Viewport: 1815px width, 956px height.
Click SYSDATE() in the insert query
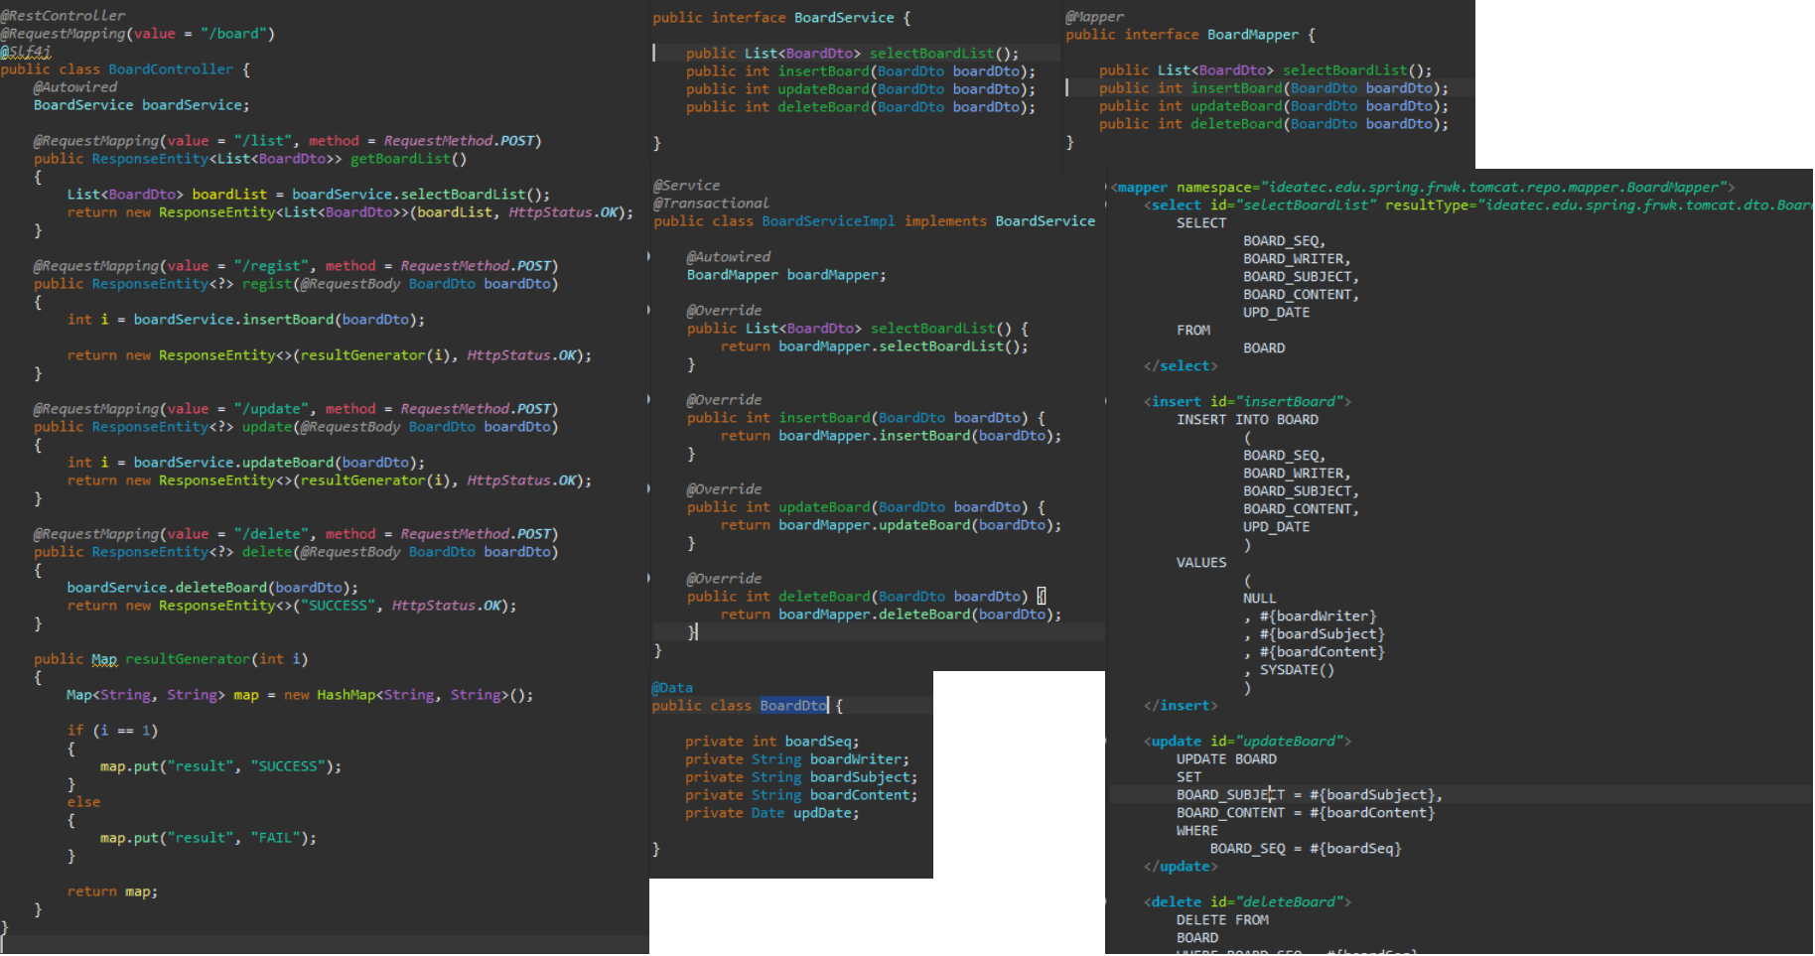tap(1297, 670)
